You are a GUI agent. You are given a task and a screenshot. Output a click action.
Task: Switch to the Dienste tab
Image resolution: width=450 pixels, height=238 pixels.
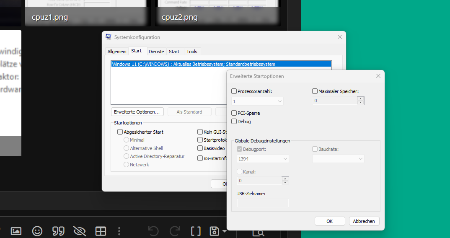point(156,52)
